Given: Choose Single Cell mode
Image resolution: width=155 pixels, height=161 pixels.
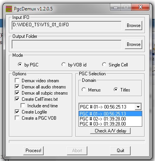Looking at the screenshot, I should [104, 64].
